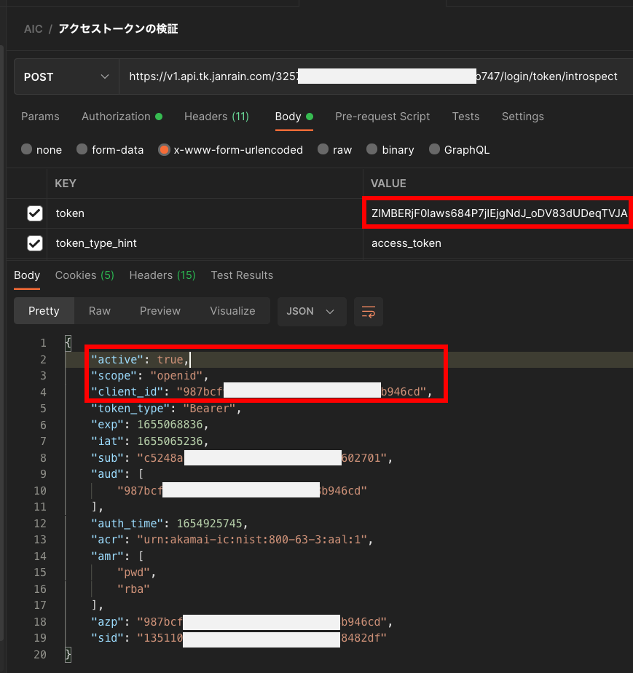Choose the raw body type radio

pyautogui.click(x=323, y=149)
